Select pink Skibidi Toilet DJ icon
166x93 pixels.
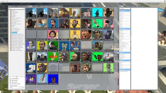[x=53, y=35]
